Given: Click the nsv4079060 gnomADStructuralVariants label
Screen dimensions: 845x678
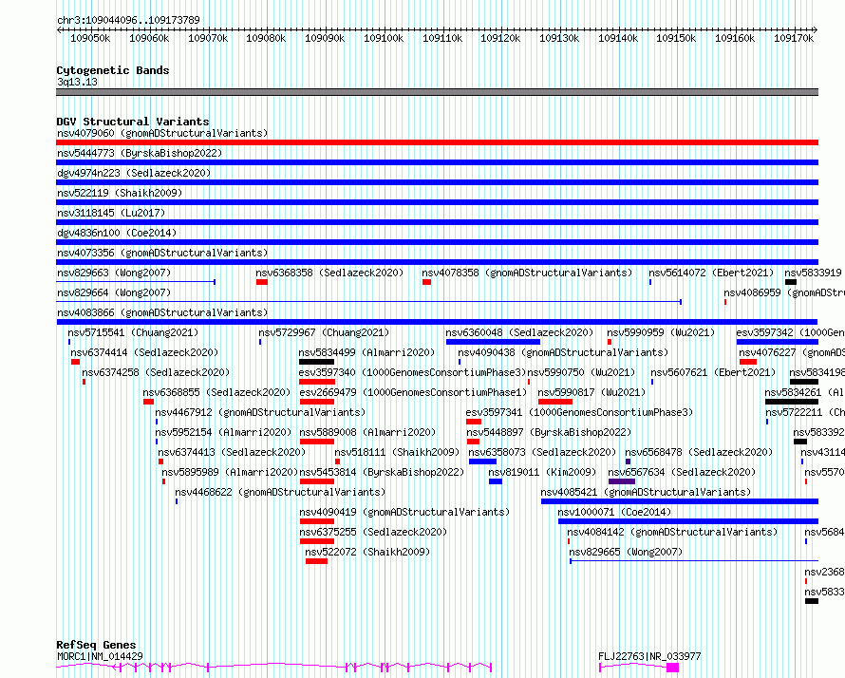Looking at the screenshot, I should coord(162,133).
